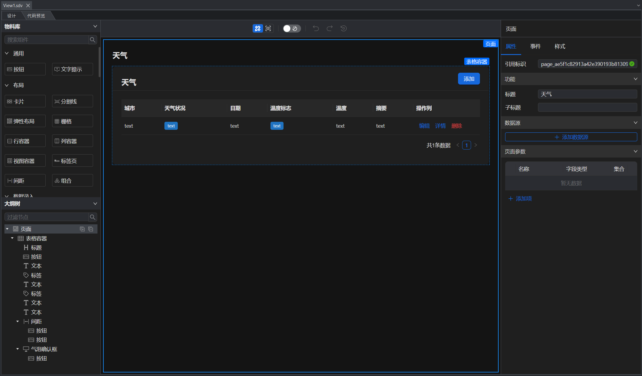Collapse the 页面参数 section
This screenshot has width=642, height=376.
[635, 151]
